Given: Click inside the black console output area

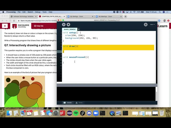Looking at the screenshot, I should pyautogui.click(x=106, y=94).
